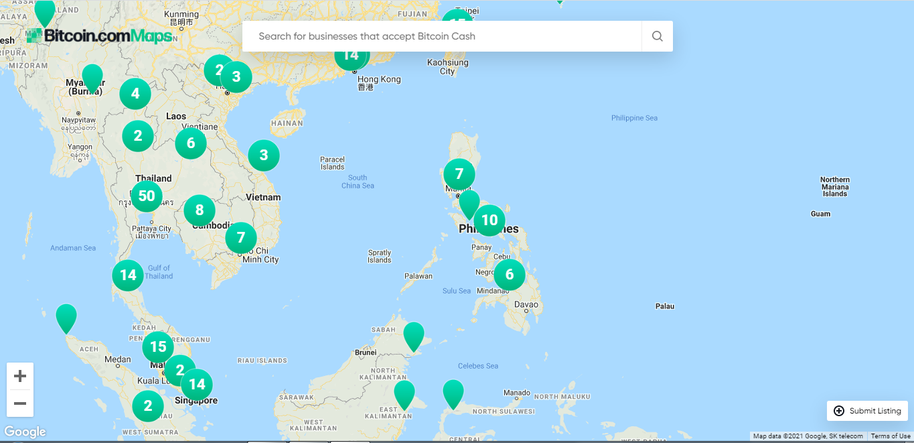The height and width of the screenshot is (443, 914).
Task: Click the Palawan label on the map
Action: click(x=418, y=276)
